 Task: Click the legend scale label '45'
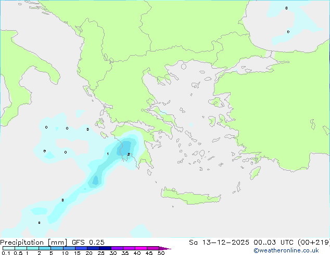149,253
